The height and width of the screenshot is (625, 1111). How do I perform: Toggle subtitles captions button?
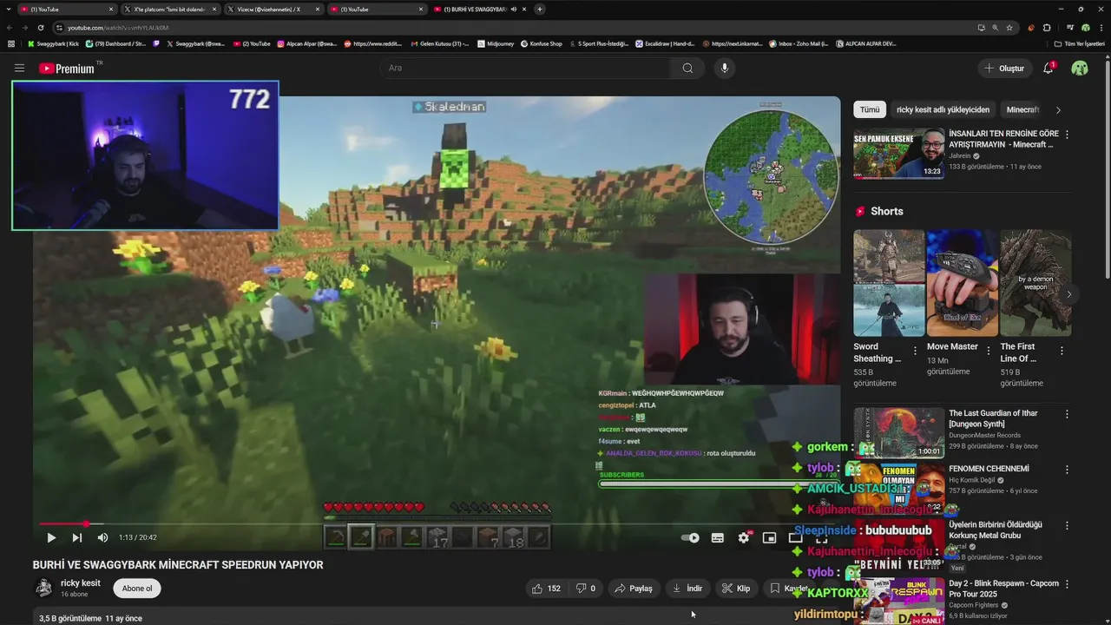pos(717,538)
